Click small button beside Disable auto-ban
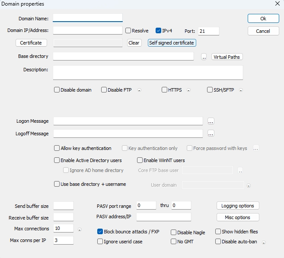The height and width of the screenshot is (258, 284). pyautogui.click(x=264, y=242)
